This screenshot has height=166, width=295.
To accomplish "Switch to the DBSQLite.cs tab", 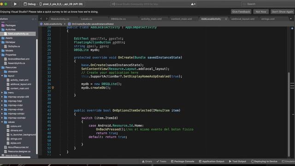I will [118, 19].
